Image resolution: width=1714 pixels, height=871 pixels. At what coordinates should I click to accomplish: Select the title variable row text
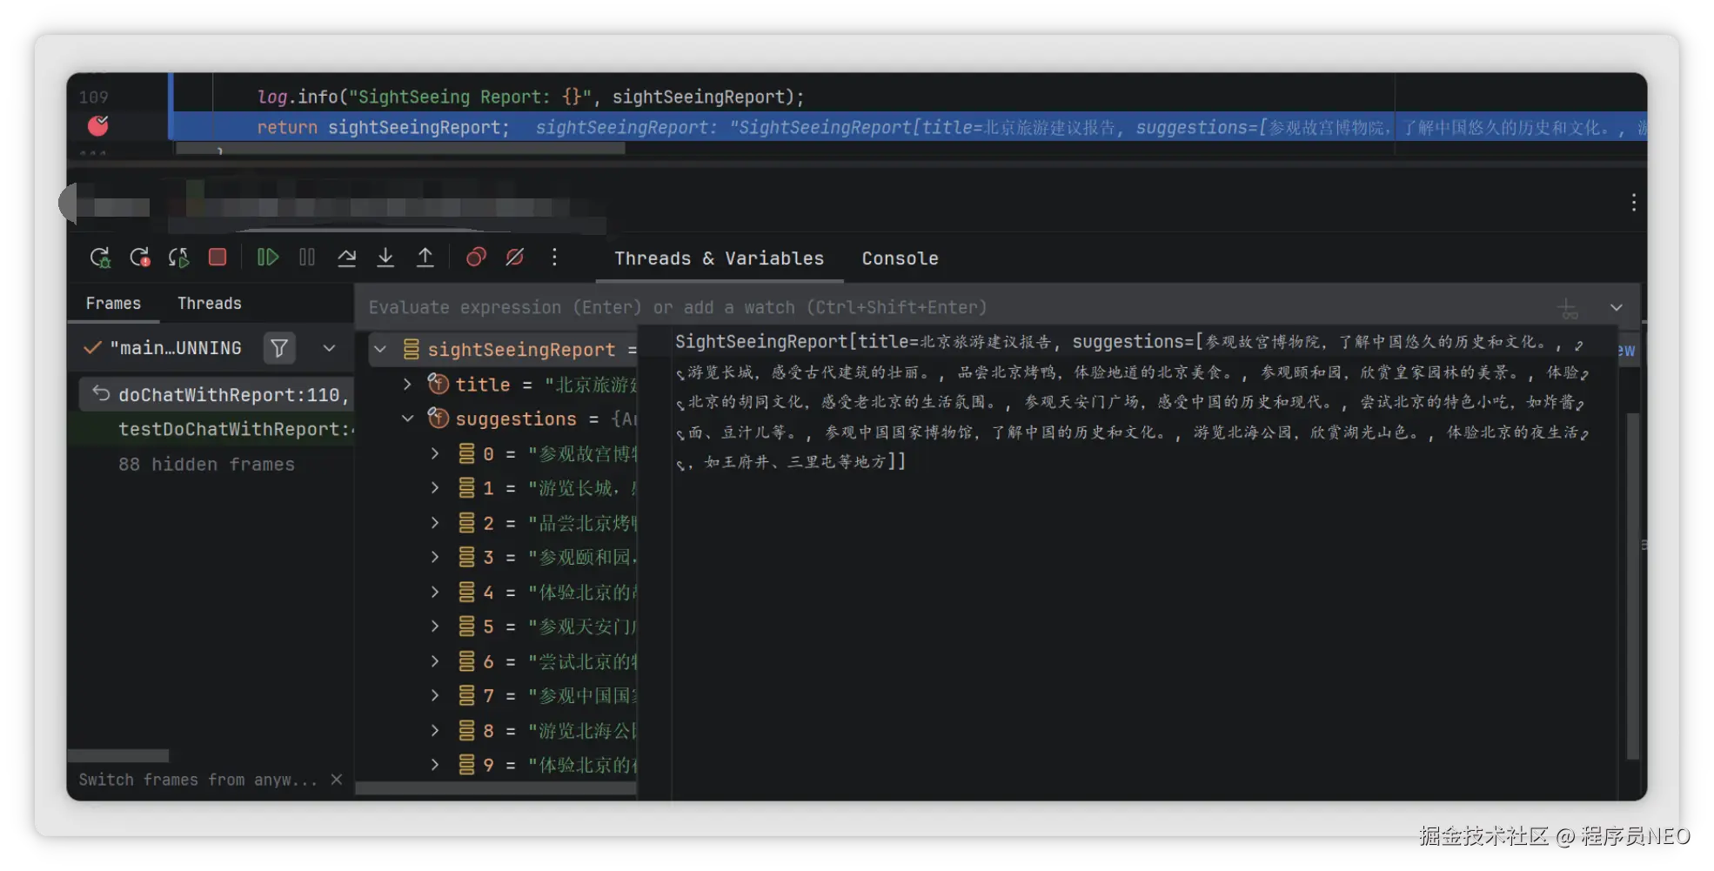pyautogui.click(x=546, y=385)
